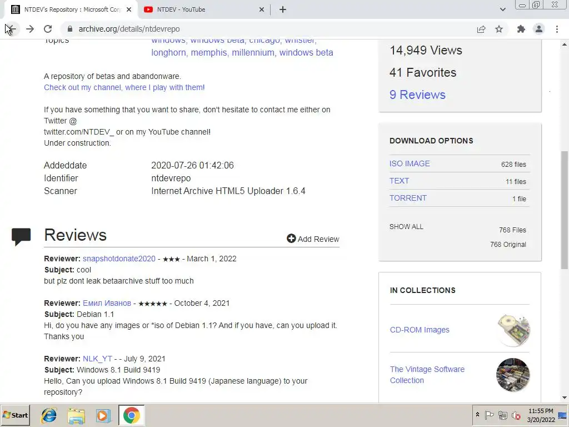Click the network tray icon
The image size is (569, 427).
(502, 415)
